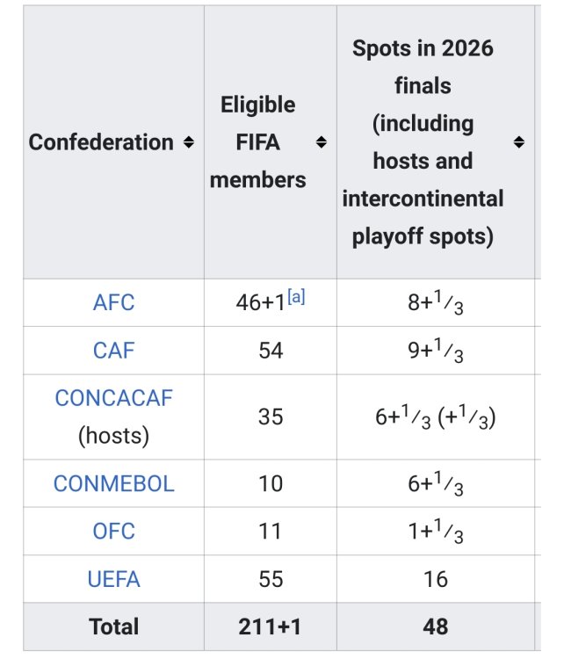Select OFC's 11 members cell
Viewport: 564px width, 659px height.
click(x=271, y=532)
